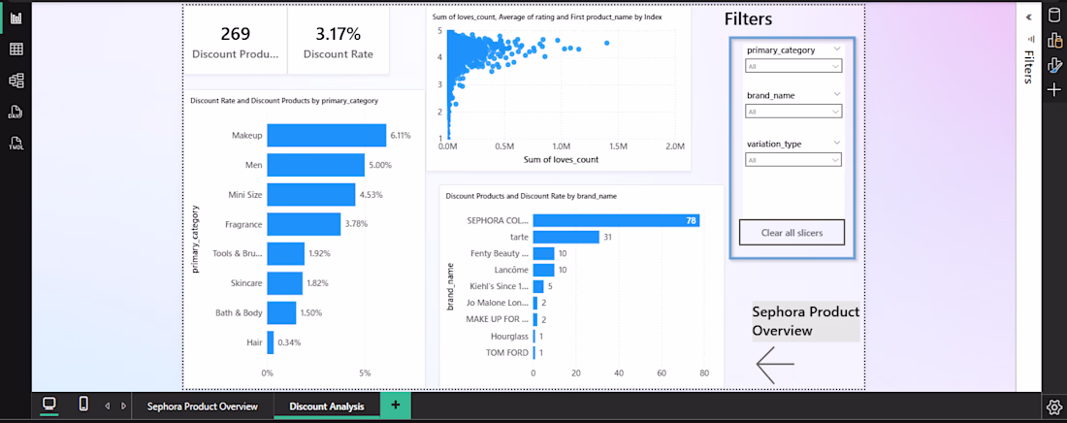Open TMDL view icon in sidebar
The height and width of the screenshot is (423, 1067).
(16, 143)
